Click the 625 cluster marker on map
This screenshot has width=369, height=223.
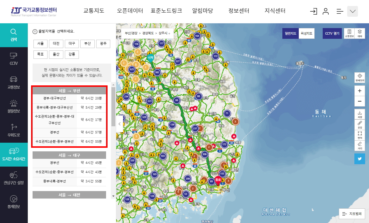[132, 70]
